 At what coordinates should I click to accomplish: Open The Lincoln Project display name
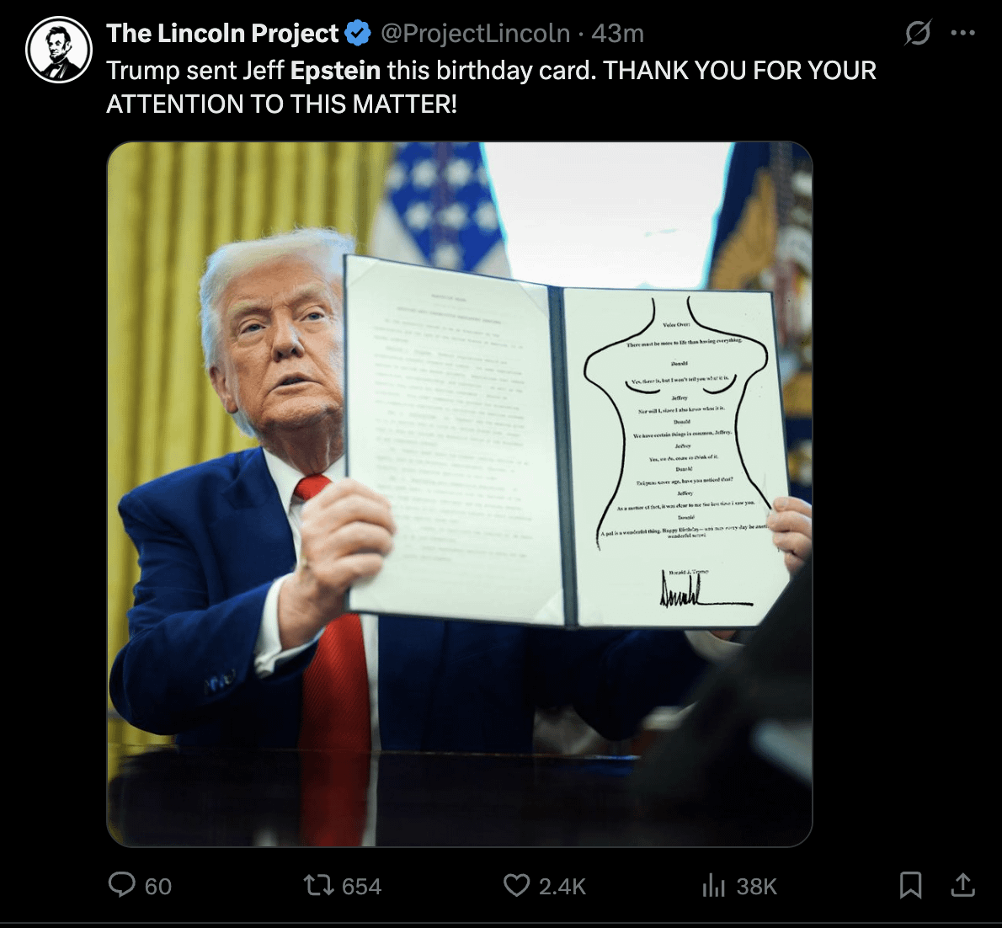tap(222, 33)
